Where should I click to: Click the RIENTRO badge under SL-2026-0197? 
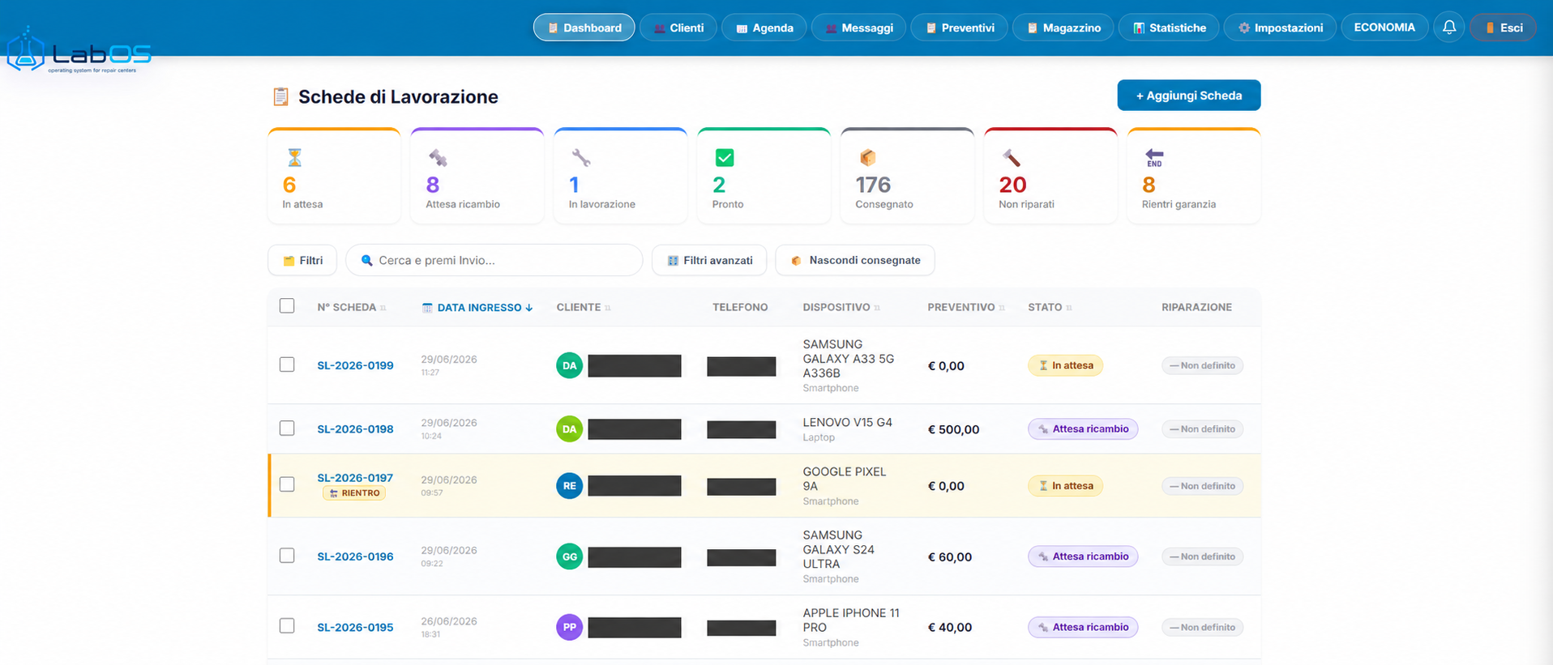tap(354, 492)
